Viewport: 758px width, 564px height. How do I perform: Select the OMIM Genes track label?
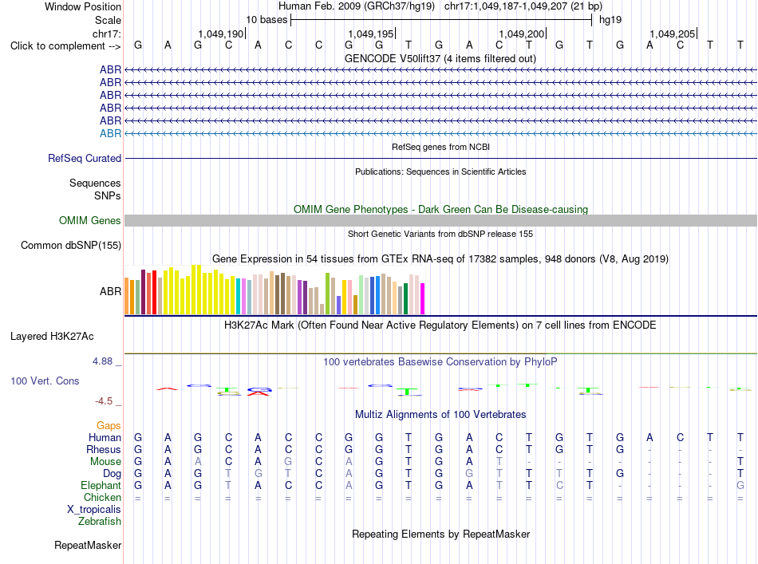tap(90, 220)
